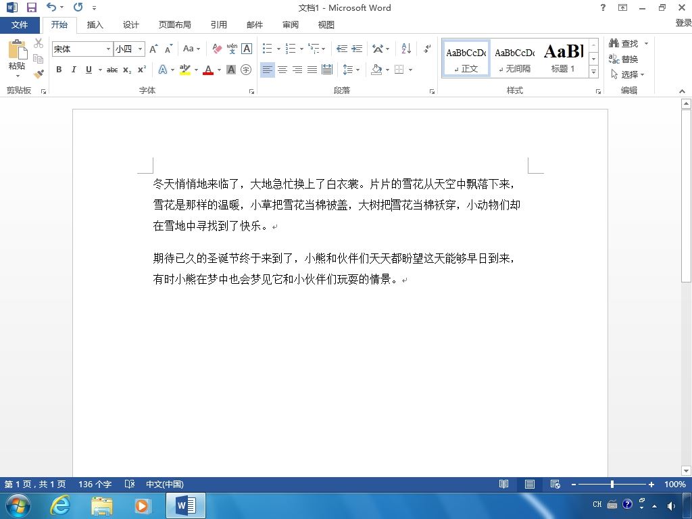Viewport: 692px width, 519px height.
Task: Toggle Italic formatting
Action: [x=74, y=70]
